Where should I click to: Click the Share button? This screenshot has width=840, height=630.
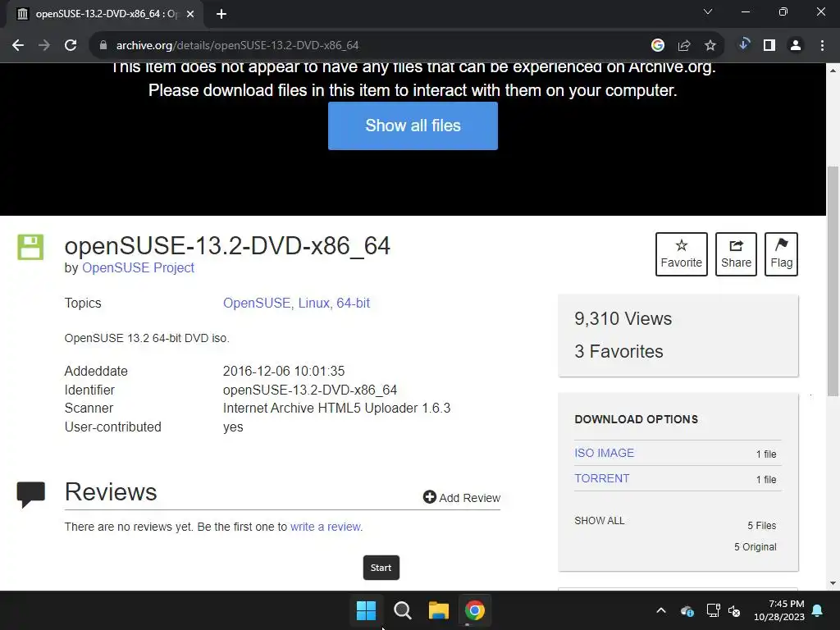[736, 254]
